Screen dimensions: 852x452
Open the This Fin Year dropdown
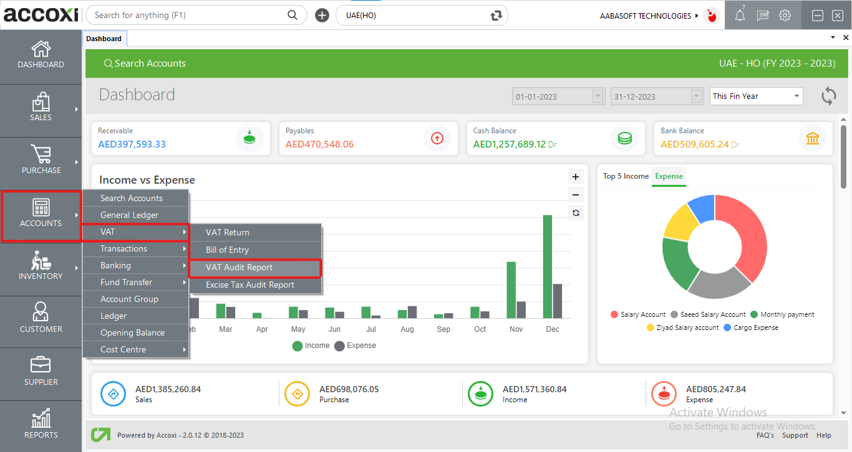click(x=756, y=97)
